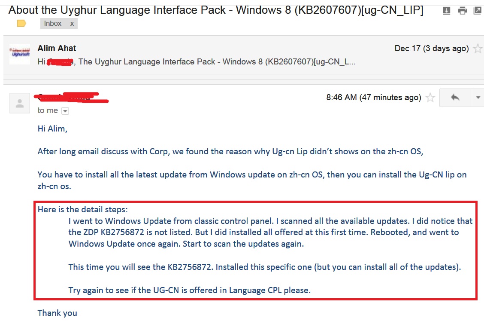
Task: Click Alim Ahat's profile thumbnail
Action: coord(20,55)
